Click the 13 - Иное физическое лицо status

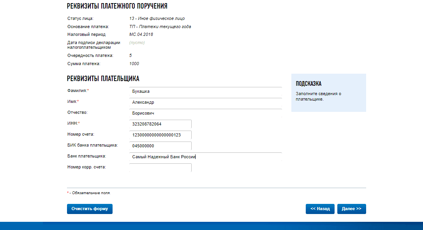click(x=157, y=18)
